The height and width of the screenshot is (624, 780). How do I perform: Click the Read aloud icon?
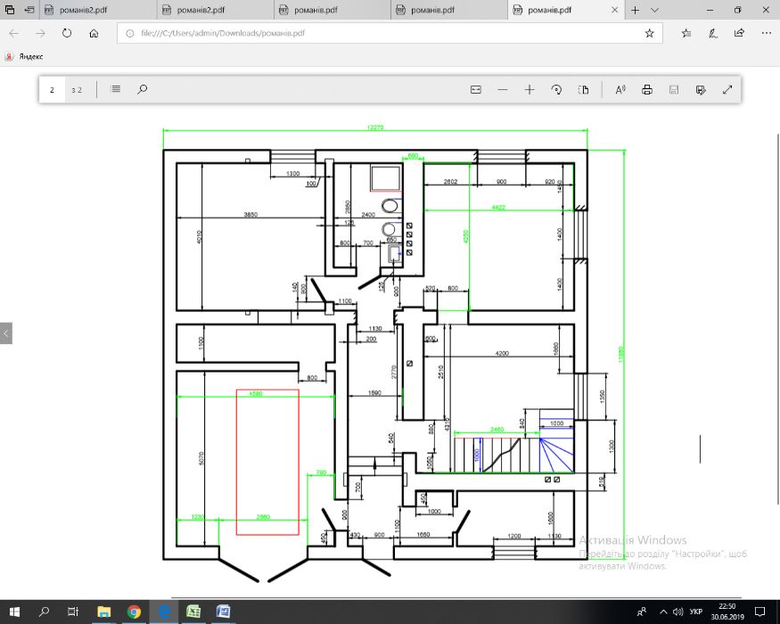click(620, 89)
